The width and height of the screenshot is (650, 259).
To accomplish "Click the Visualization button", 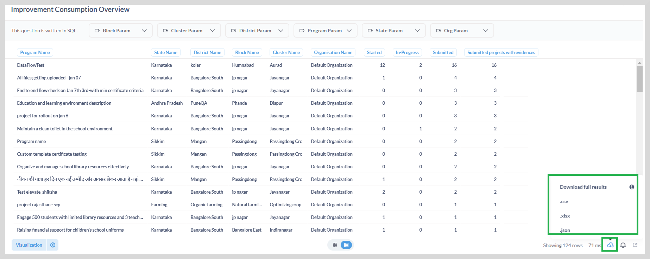I will pyautogui.click(x=29, y=245).
